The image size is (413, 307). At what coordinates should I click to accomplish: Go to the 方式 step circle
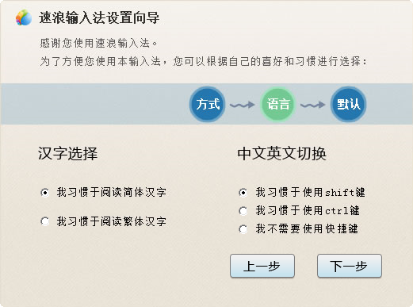pos(208,104)
